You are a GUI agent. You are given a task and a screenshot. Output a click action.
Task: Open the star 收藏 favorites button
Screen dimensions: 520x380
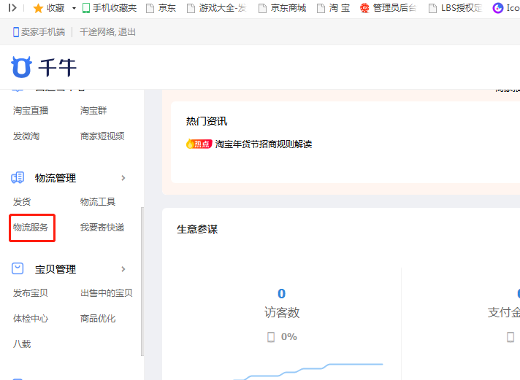tap(49, 8)
